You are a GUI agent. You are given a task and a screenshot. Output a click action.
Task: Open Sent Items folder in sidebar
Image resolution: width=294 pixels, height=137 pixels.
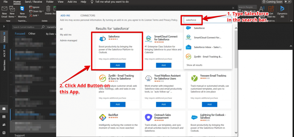4,65
